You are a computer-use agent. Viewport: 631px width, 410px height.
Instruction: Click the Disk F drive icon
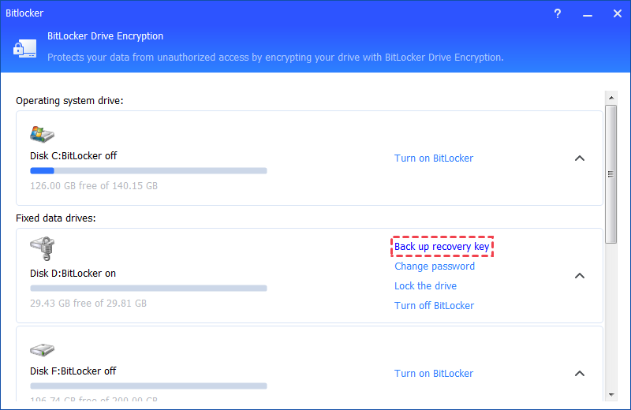(x=42, y=349)
